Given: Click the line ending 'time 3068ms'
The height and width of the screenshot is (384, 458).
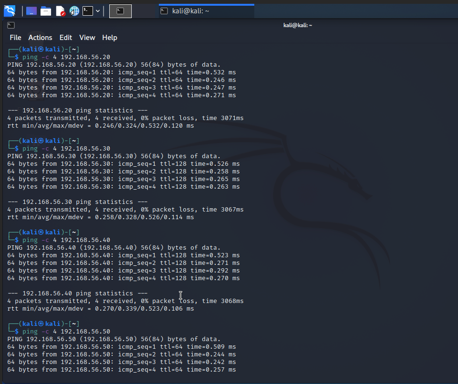Looking at the screenshot, I should pos(125,301).
